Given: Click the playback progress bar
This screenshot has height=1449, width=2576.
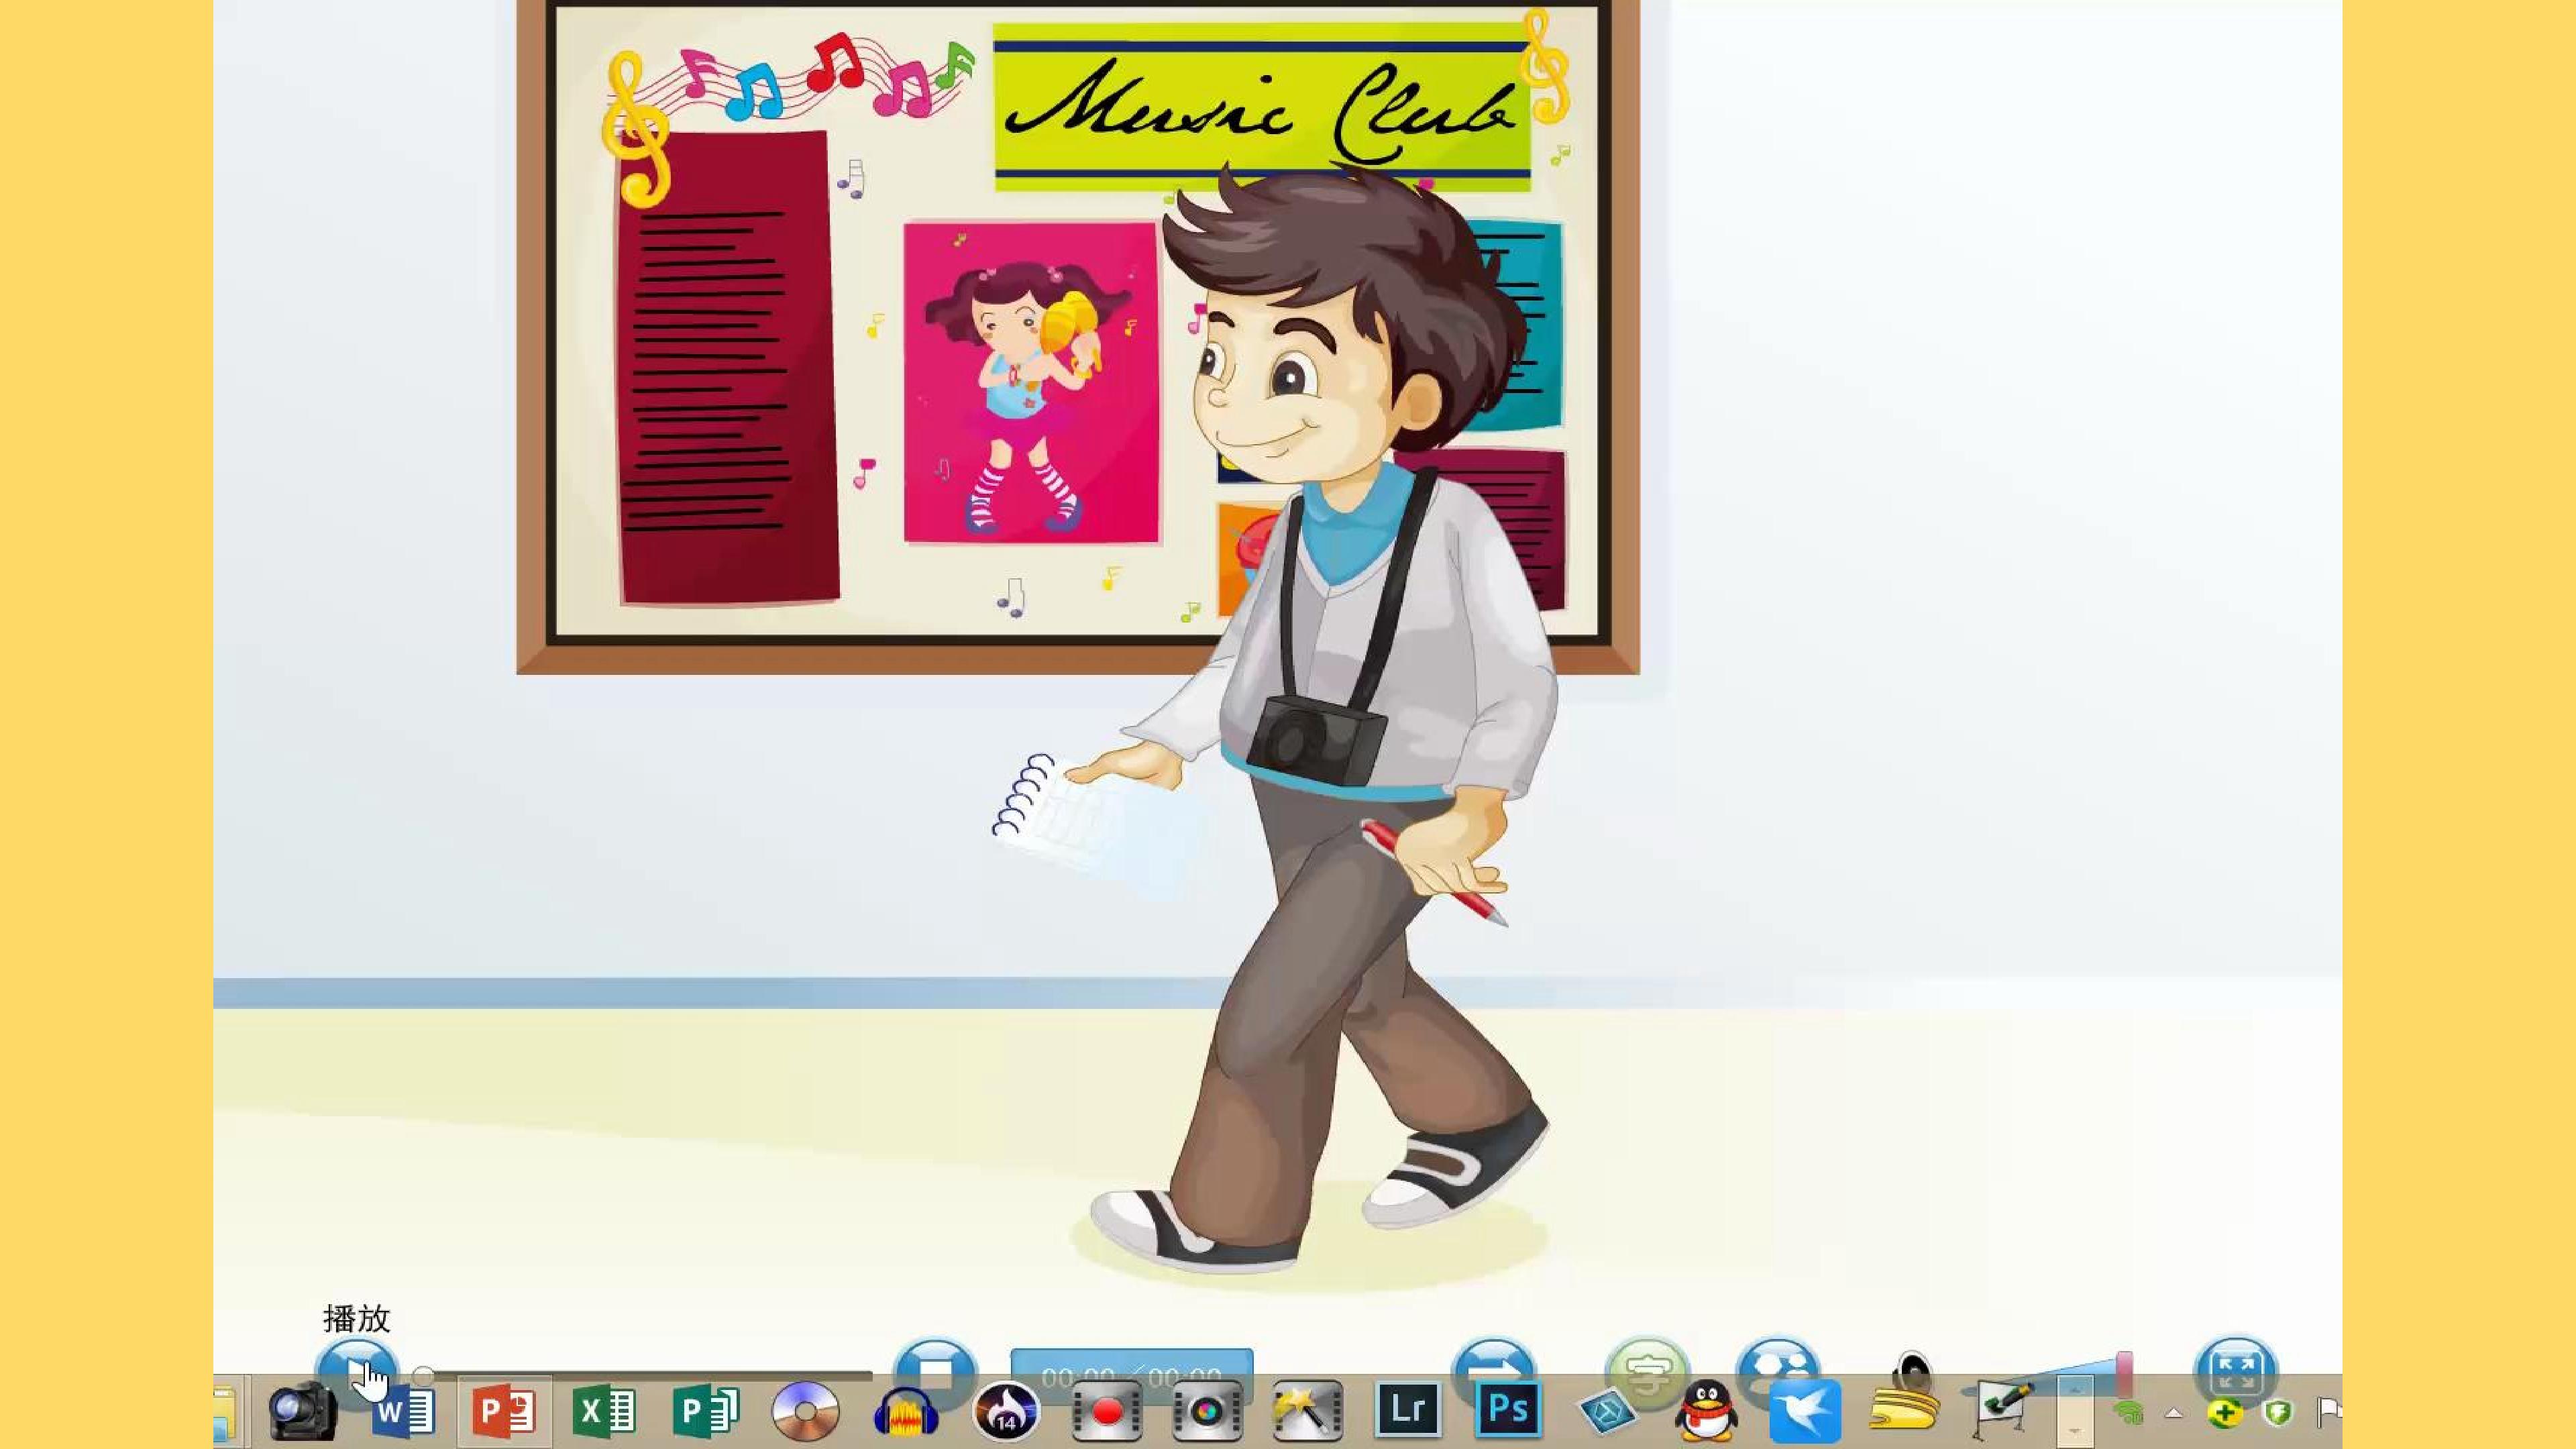Looking at the screenshot, I should [x=644, y=1376].
